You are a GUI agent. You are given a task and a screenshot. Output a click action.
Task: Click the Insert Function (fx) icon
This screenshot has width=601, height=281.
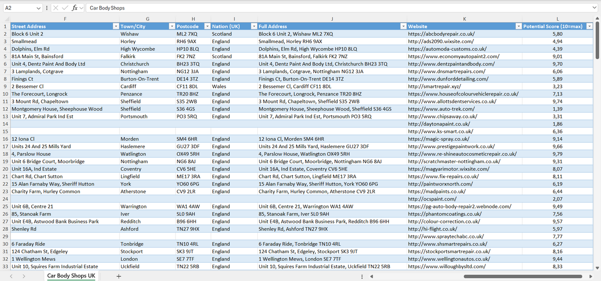[75, 7]
